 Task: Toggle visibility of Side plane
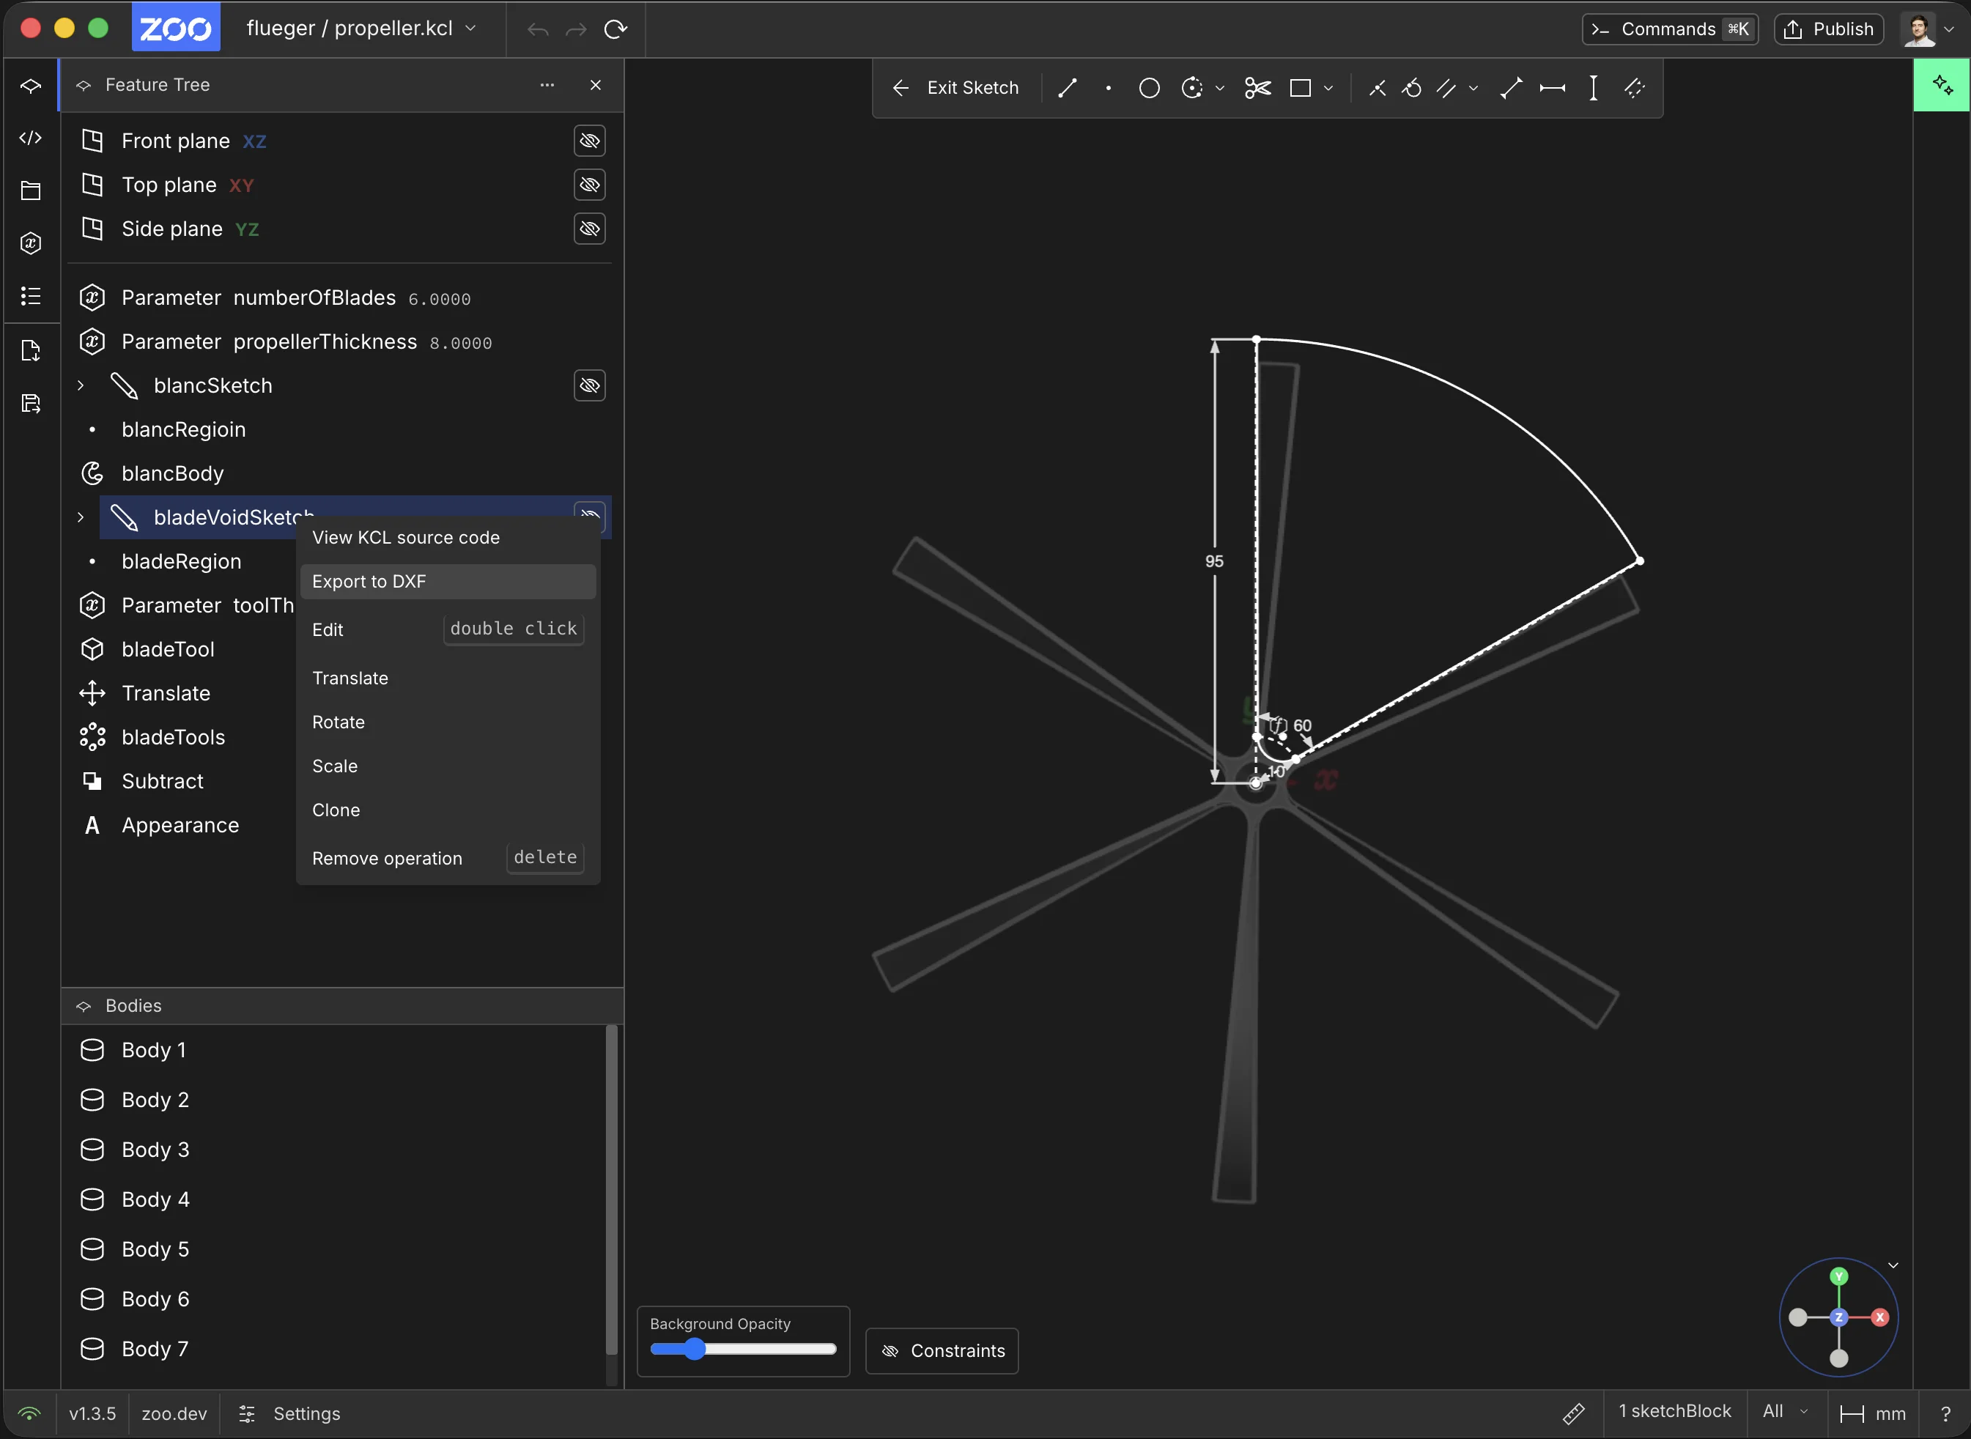[x=590, y=229]
